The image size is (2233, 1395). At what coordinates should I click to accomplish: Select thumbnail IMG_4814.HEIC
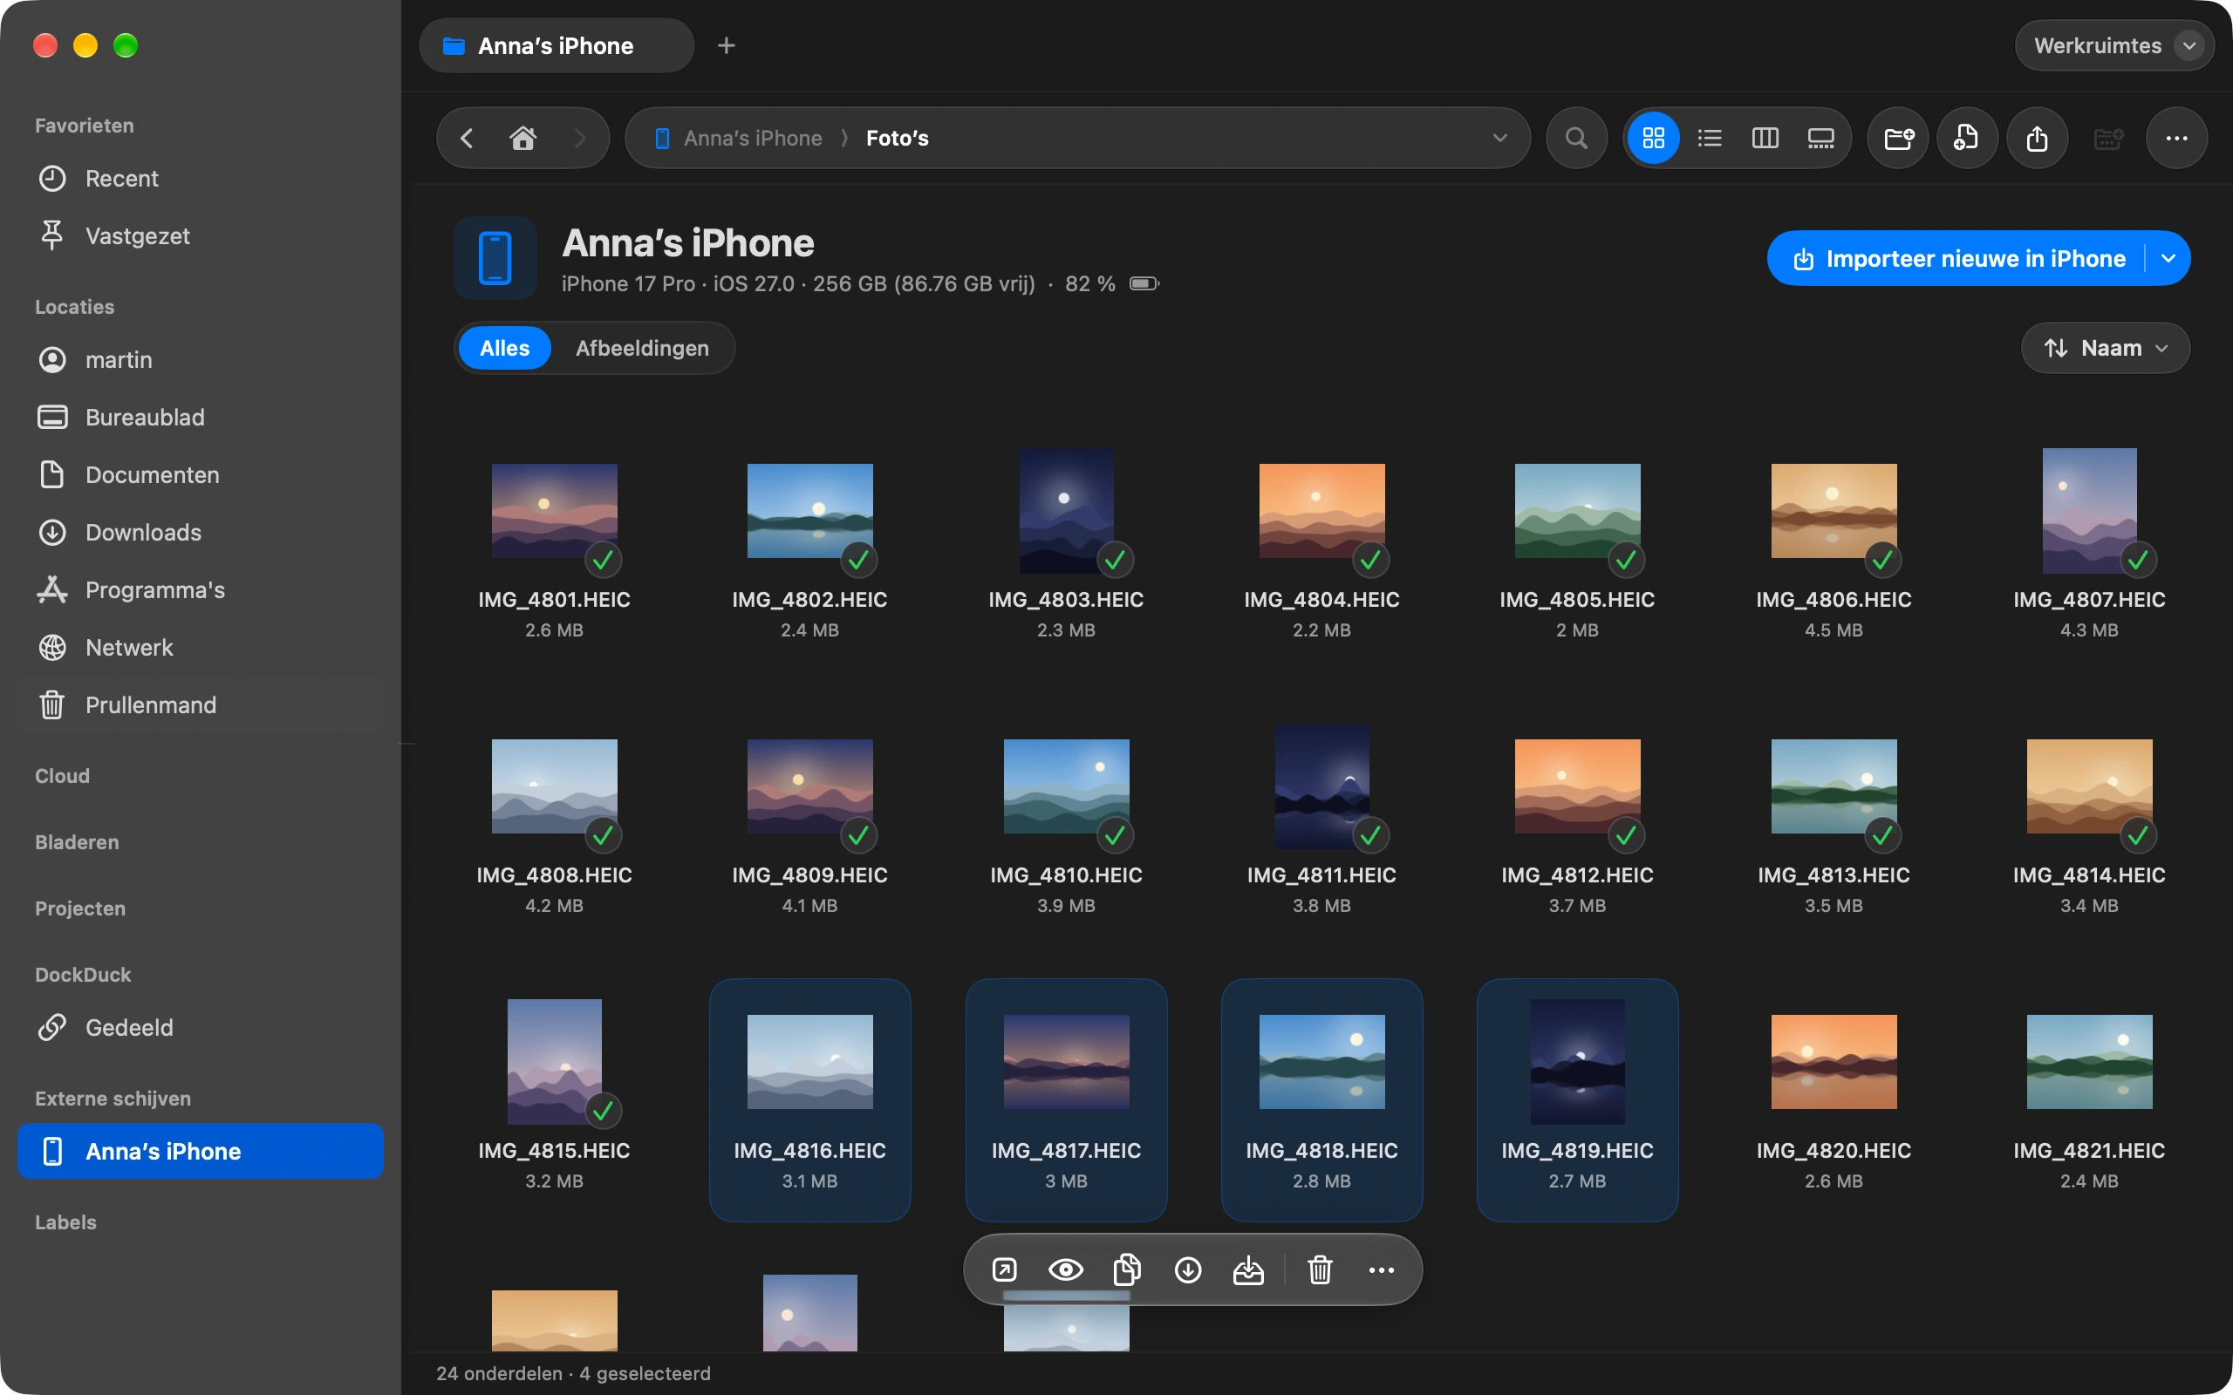coord(2089,786)
